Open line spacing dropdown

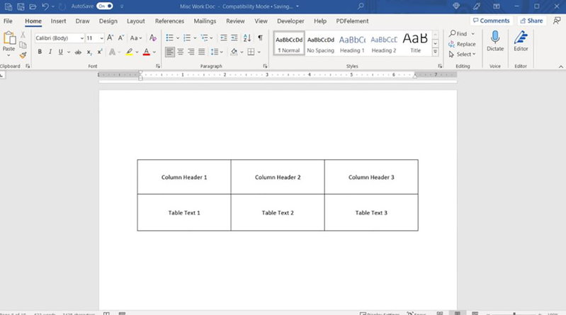point(217,52)
